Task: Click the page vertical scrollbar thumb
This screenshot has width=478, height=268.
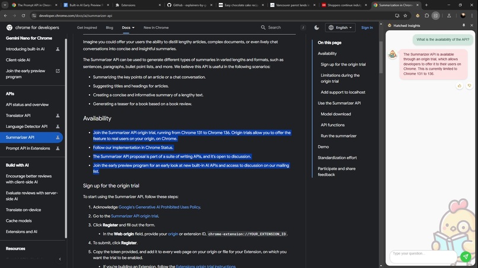Action: pyautogui.click(x=381, y=57)
